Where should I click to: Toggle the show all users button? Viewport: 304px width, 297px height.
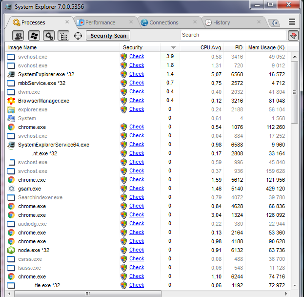coord(18,36)
